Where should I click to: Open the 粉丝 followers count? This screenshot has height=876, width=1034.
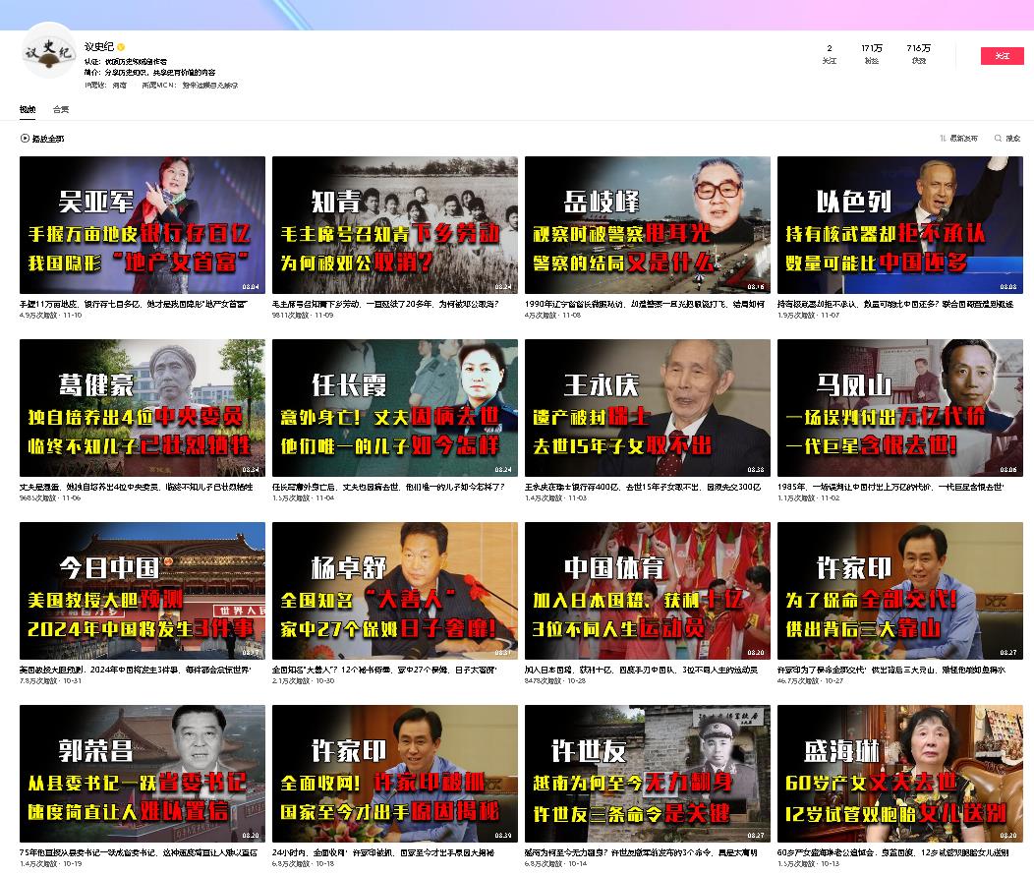tap(871, 54)
